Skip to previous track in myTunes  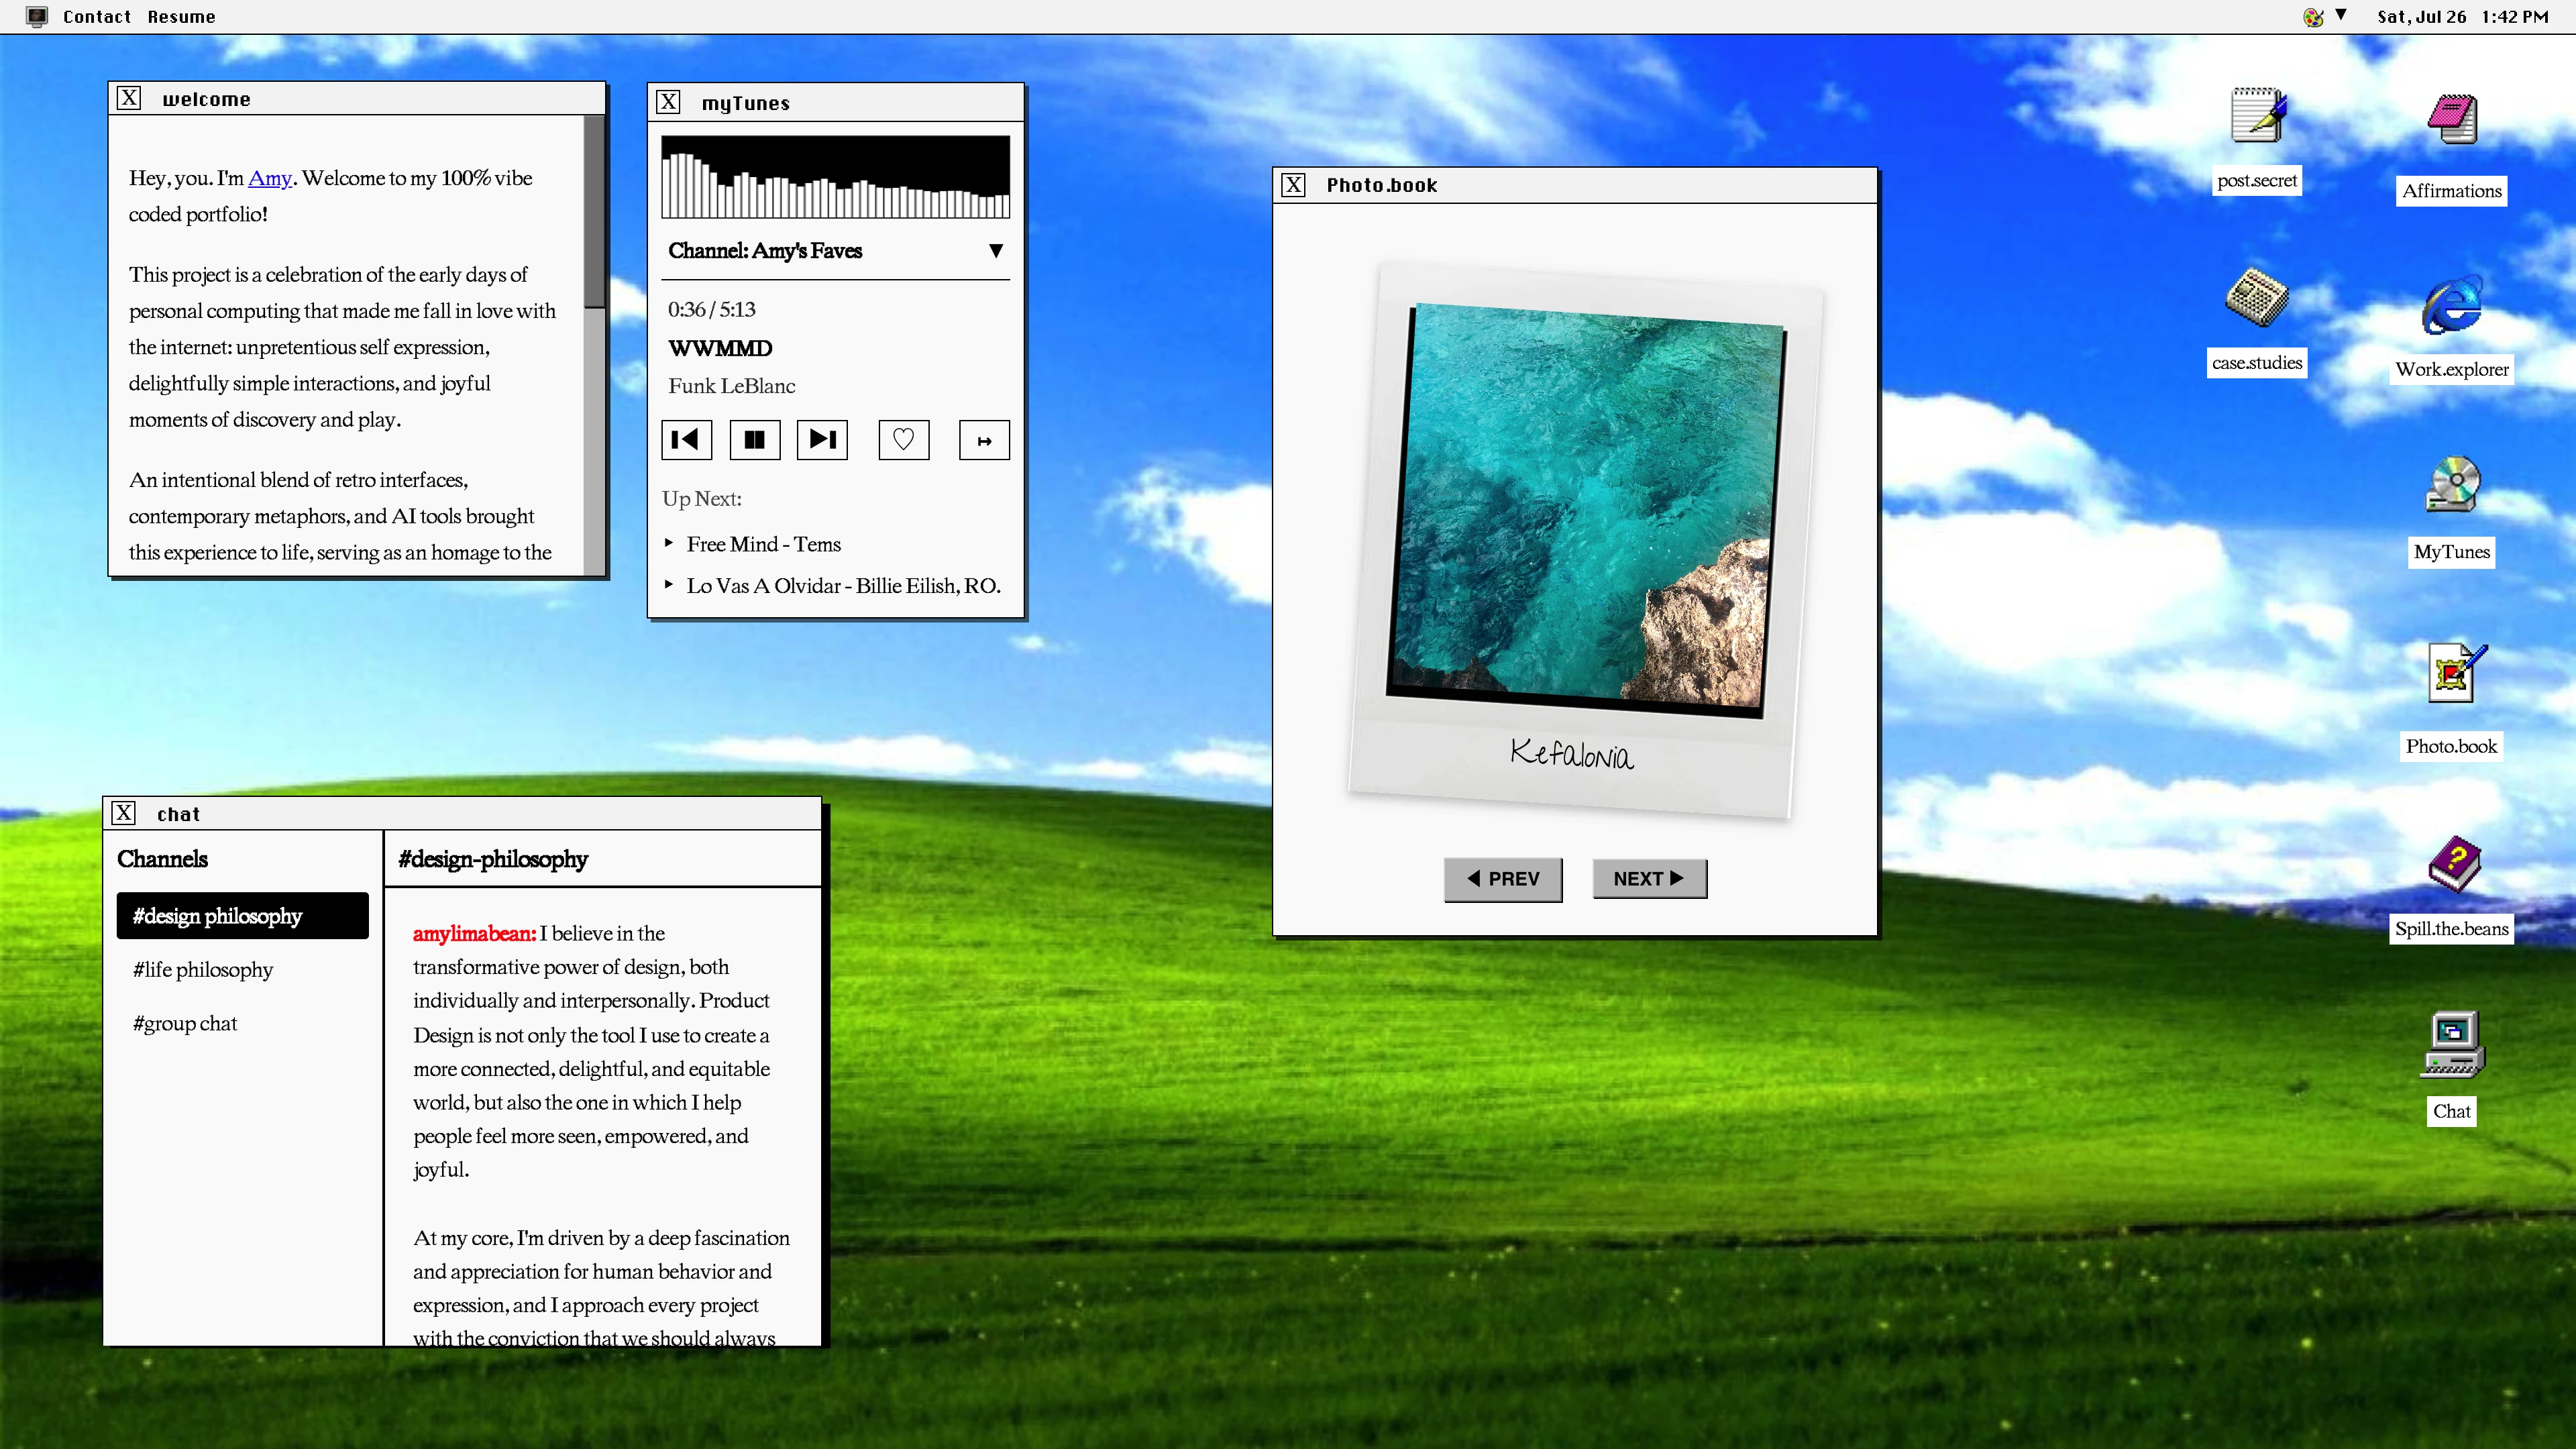coord(686,440)
